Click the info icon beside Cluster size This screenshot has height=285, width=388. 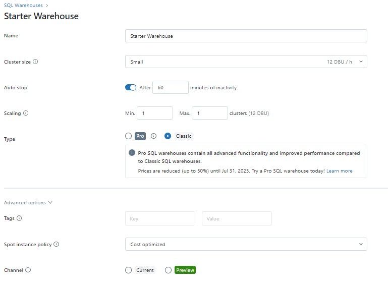point(35,62)
